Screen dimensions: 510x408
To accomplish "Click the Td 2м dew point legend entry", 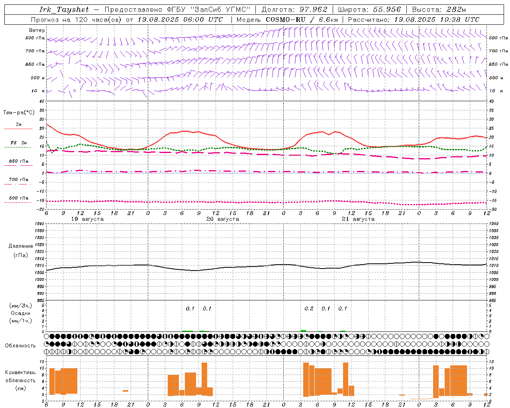I will click(x=18, y=143).
